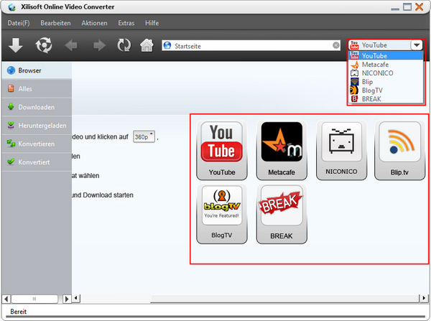
Task: Click the sidebar horizontal scrollbar thumb
Action: pos(34,299)
